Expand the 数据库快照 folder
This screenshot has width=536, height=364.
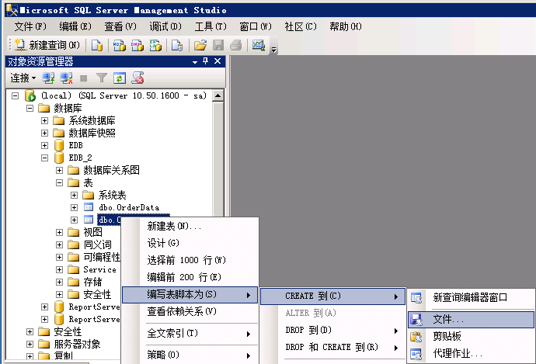[44, 133]
